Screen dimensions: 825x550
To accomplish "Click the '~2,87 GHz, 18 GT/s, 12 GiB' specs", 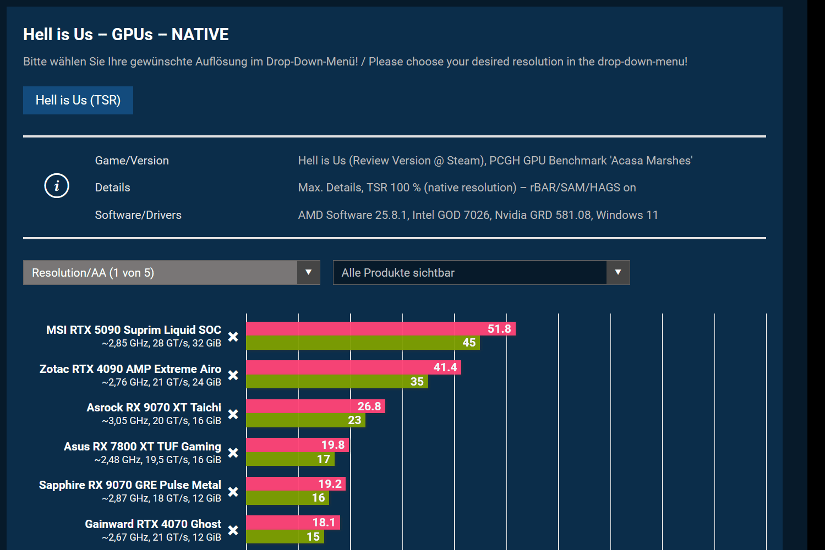I will 162,498.
